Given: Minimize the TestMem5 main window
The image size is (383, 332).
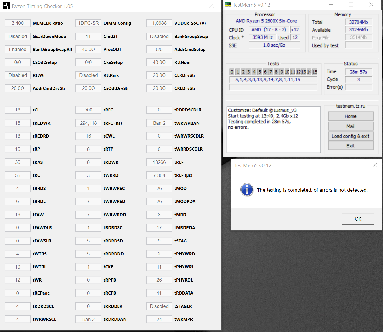Looking at the screenshot, I should pos(331,5).
